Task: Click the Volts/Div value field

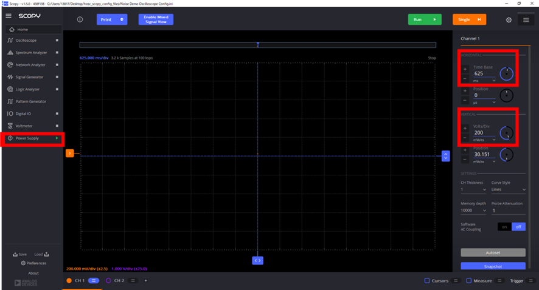Action: tap(484, 133)
